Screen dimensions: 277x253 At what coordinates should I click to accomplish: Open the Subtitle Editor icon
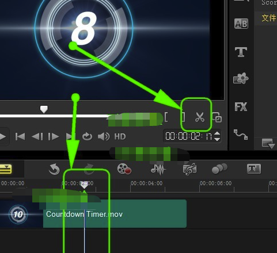coord(254,169)
